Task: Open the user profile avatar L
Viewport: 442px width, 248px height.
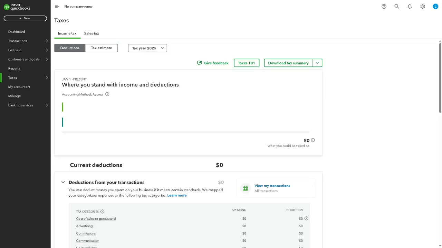Action: 435,7
